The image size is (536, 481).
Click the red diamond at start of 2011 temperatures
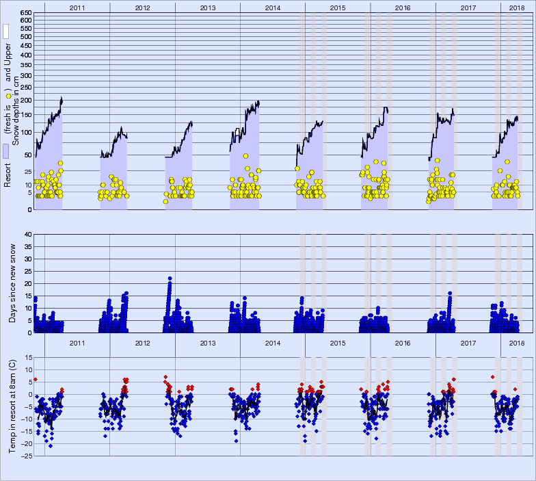(35, 379)
